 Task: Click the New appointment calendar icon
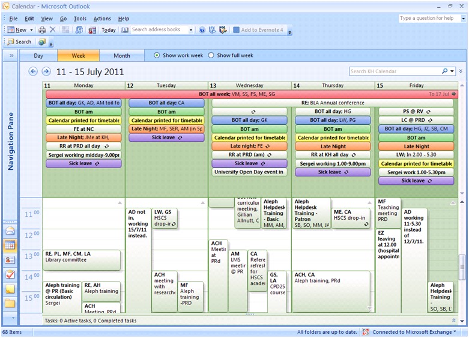pyautogui.click(x=11, y=30)
